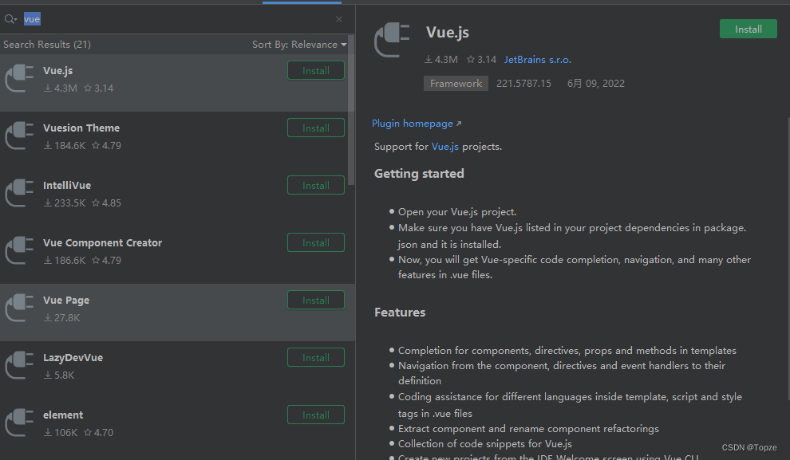Click the 3.14 rating star in details
790x460 pixels.
(482, 59)
